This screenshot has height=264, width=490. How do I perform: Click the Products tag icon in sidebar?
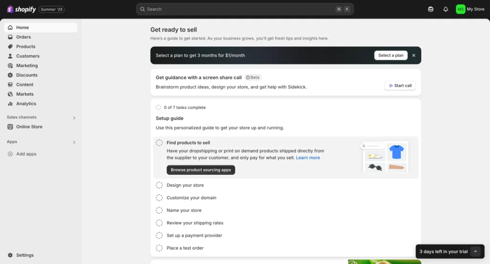click(11, 46)
